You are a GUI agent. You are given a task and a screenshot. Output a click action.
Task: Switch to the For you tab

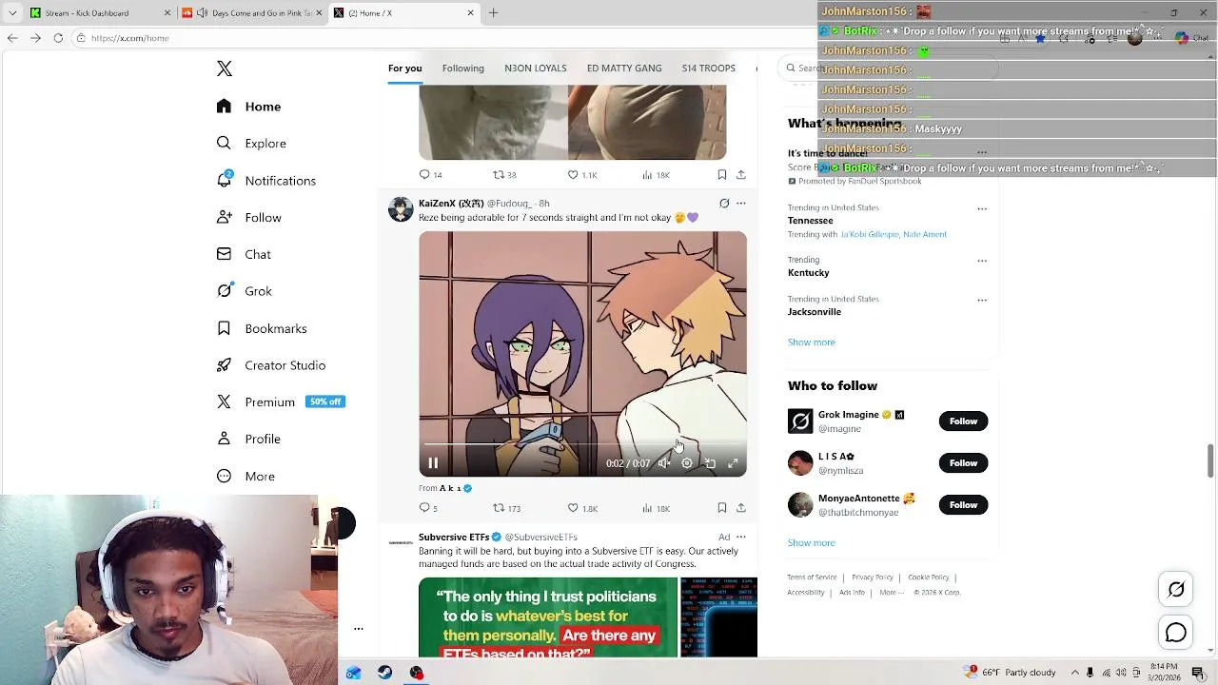click(x=404, y=68)
